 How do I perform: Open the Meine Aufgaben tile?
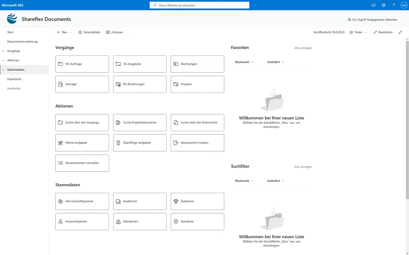[x=82, y=143]
